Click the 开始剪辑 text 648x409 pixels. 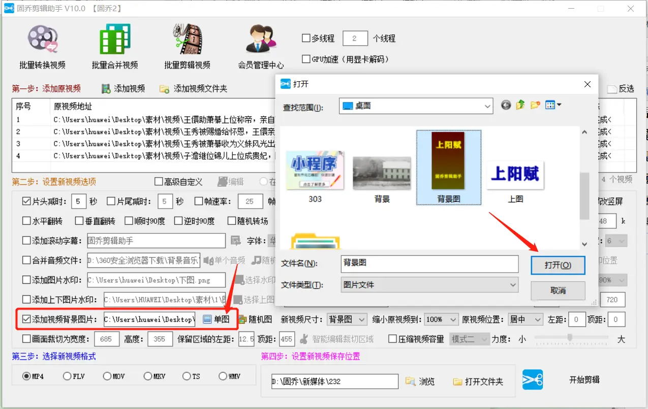[x=584, y=380]
